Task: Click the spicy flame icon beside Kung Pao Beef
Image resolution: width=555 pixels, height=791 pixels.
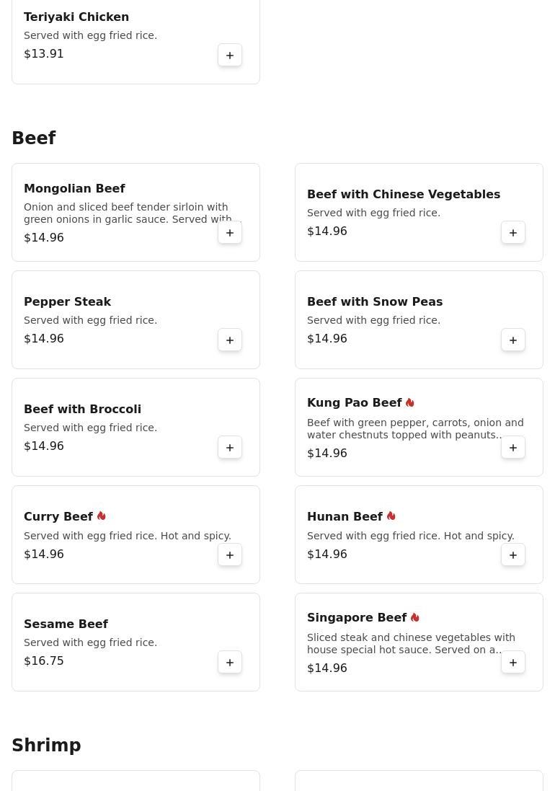Action: click(410, 402)
